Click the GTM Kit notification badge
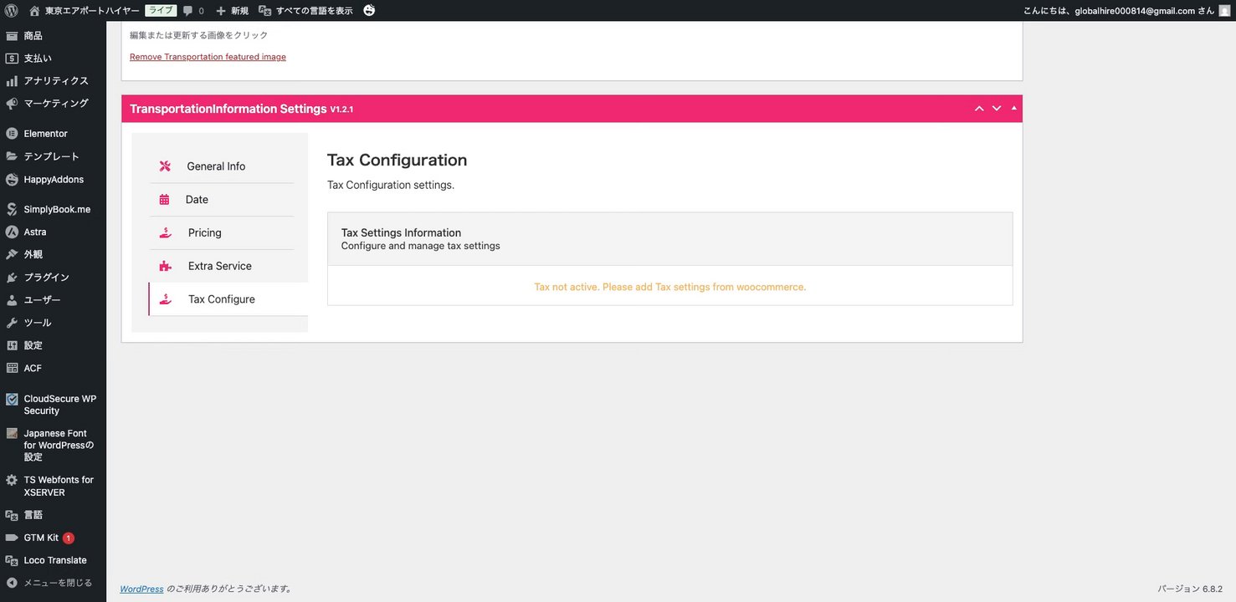Image resolution: width=1236 pixels, height=602 pixels. (69, 538)
